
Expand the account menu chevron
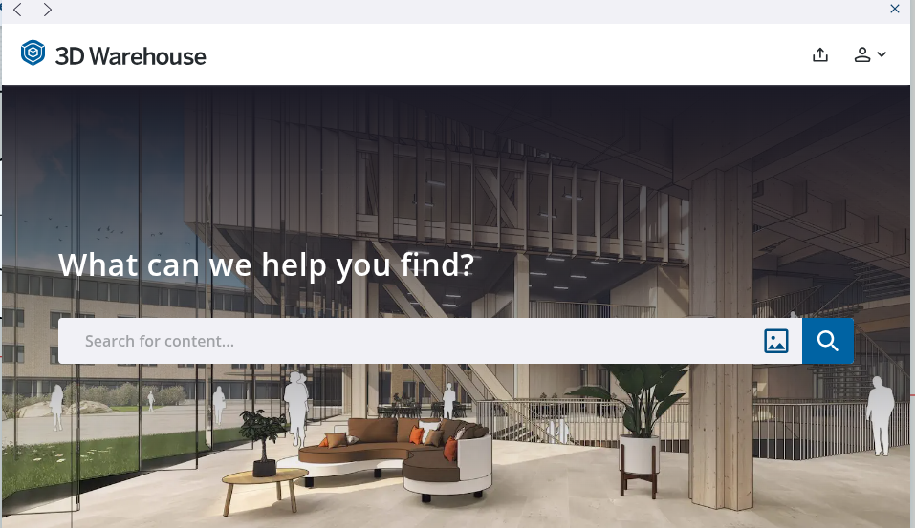click(882, 54)
